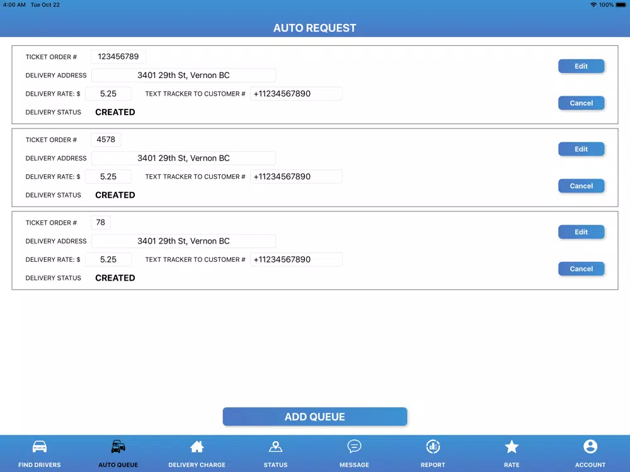630x472 pixels.
Task: Cancel ticket order 4578
Action: coord(581,186)
